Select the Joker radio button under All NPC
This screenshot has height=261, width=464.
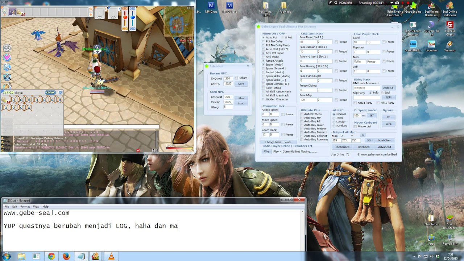(x=334, y=118)
